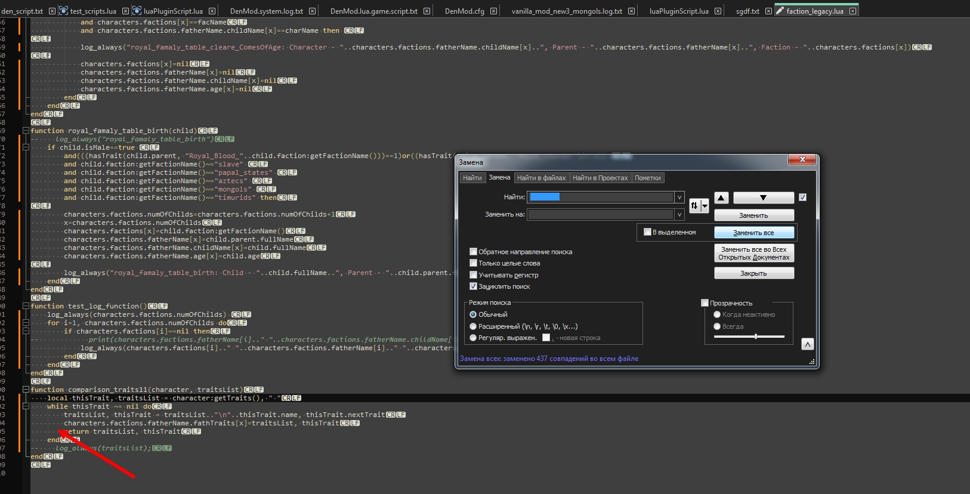
Task: Click the Заменить все button
Action: 754,233
